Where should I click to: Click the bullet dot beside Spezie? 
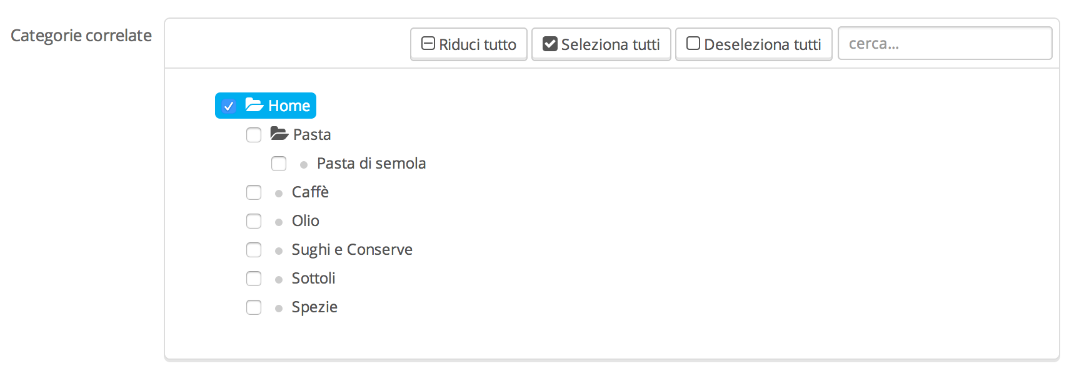(x=279, y=309)
